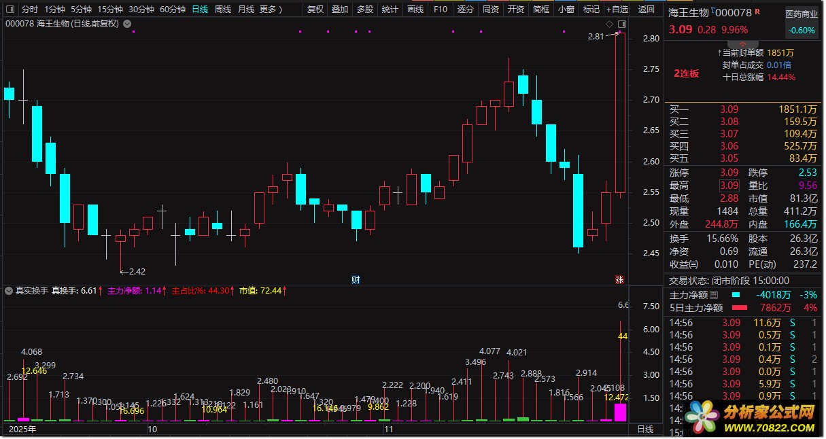
Task: Click the 交易状态 status line
Action: tap(729, 280)
